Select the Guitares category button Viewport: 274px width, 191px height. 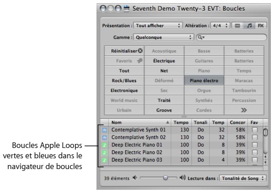pos(204,61)
